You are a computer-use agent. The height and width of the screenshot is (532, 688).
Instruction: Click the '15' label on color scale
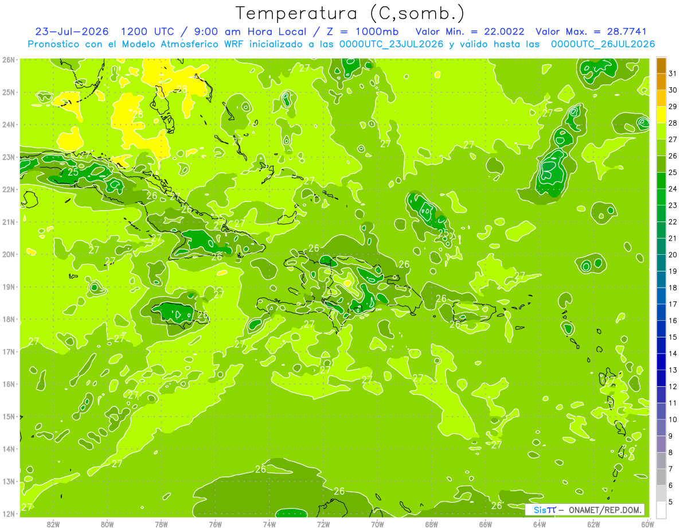pyautogui.click(x=673, y=337)
